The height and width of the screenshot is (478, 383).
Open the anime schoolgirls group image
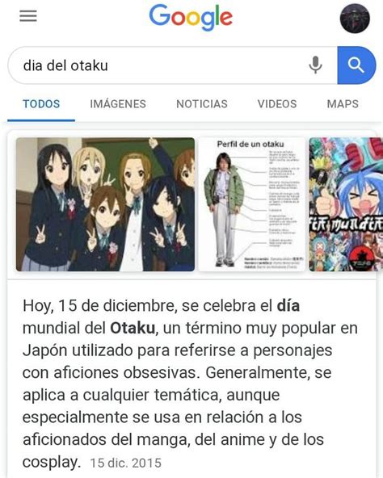pyautogui.click(x=105, y=204)
